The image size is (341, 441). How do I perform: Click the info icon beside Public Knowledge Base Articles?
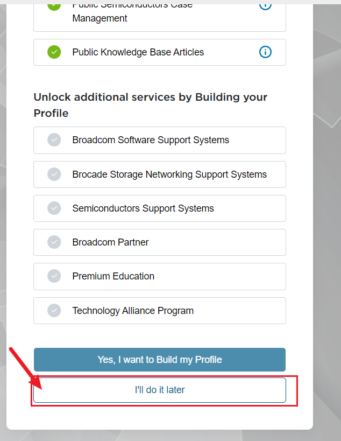265,52
